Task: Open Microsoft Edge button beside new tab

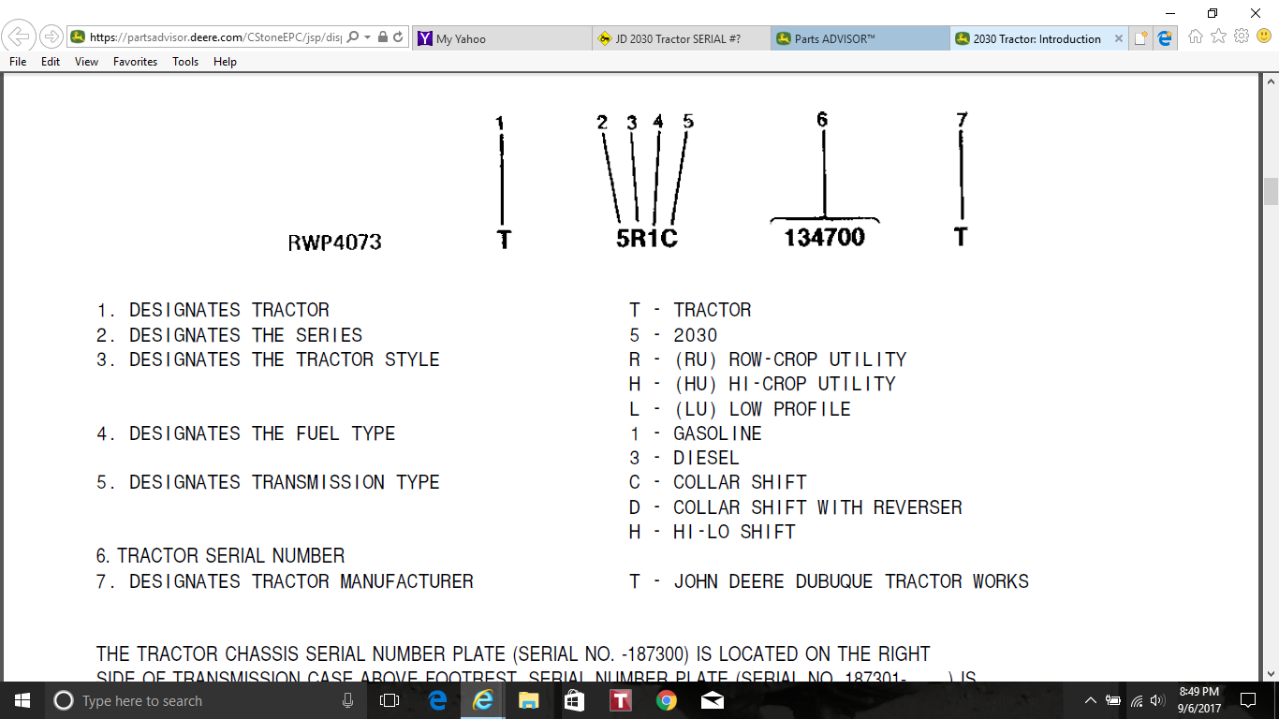Action: point(1165,38)
